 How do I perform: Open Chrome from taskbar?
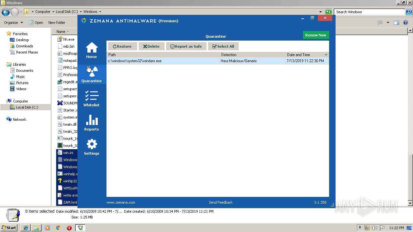point(58,228)
